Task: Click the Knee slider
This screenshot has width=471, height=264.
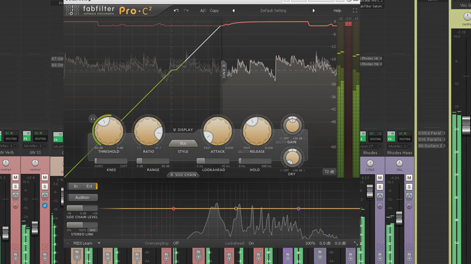Action: click(x=111, y=161)
